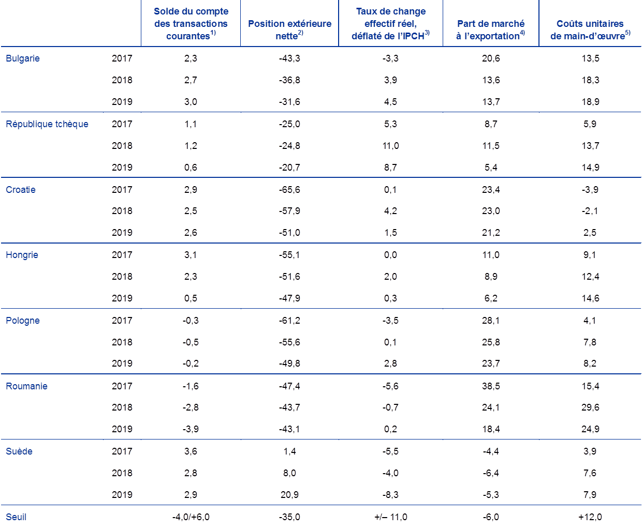
Task: Select the Suède row label
Action: click(19, 451)
